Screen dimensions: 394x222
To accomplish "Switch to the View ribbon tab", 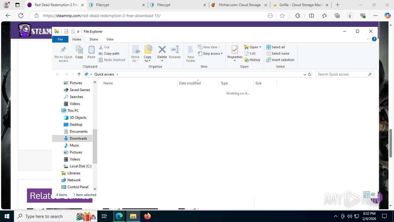I will (110, 39).
